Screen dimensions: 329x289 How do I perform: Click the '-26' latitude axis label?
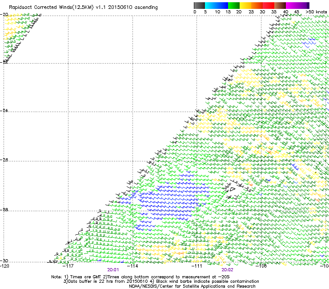pyautogui.click(x=4, y=160)
